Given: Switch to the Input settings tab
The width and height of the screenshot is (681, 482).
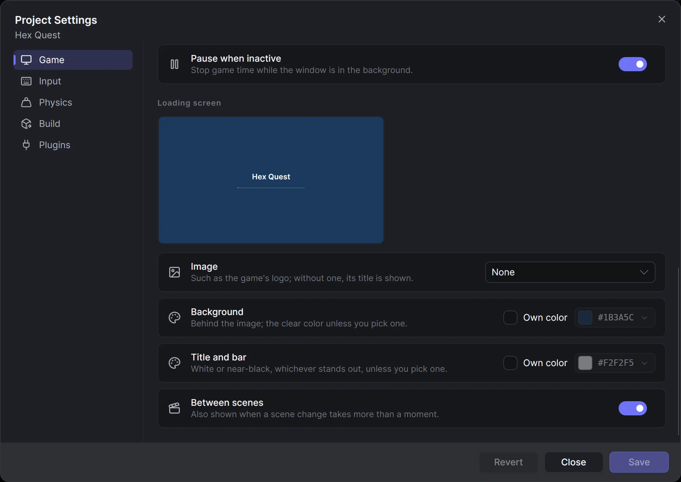Looking at the screenshot, I should pyautogui.click(x=73, y=81).
